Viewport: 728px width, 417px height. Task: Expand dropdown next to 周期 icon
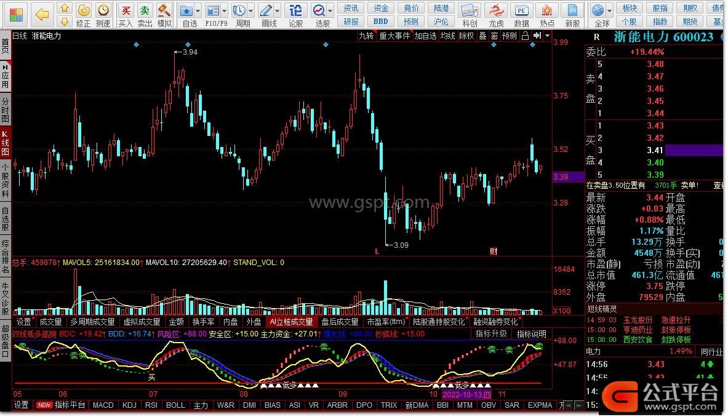(x=251, y=10)
